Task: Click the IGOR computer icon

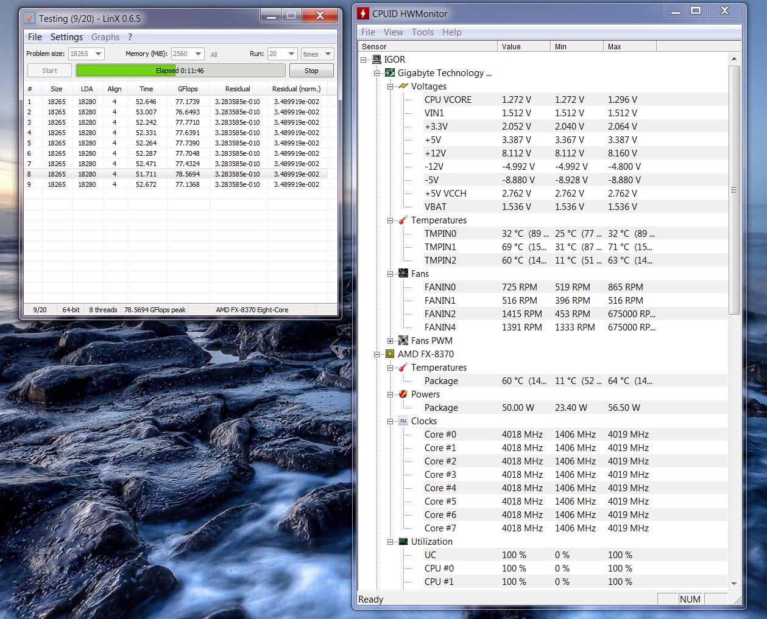Action: click(377, 60)
